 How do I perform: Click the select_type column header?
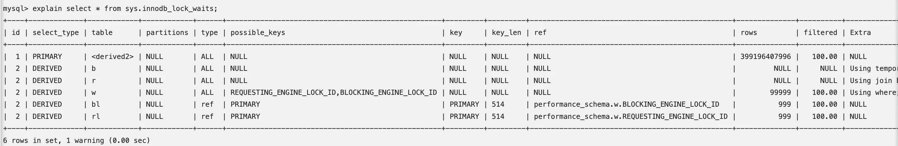point(55,33)
